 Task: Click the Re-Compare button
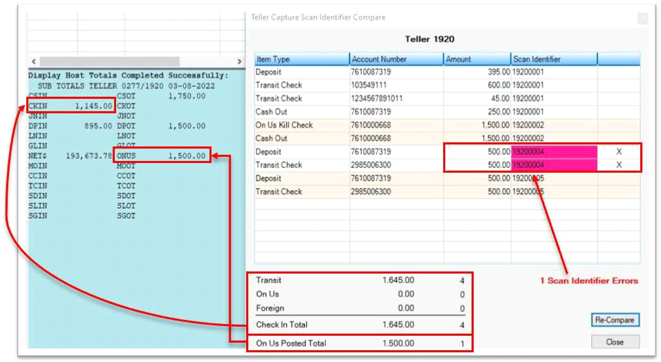[615, 321]
